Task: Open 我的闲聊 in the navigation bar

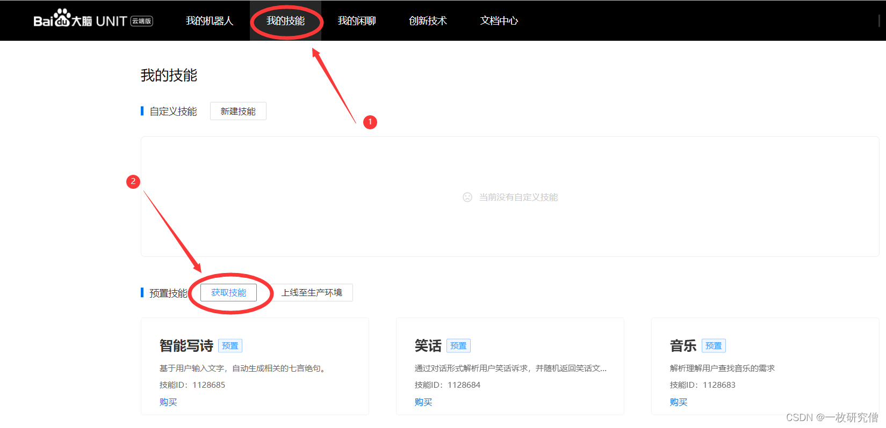Action: click(357, 21)
